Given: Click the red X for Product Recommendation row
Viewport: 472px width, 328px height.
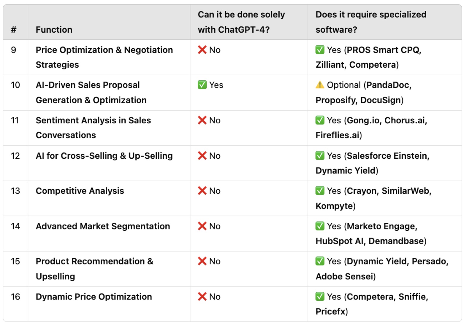Looking at the screenshot, I should point(202,261).
